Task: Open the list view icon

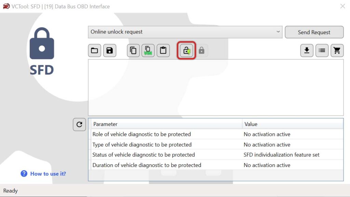Action: tap(322, 51)
